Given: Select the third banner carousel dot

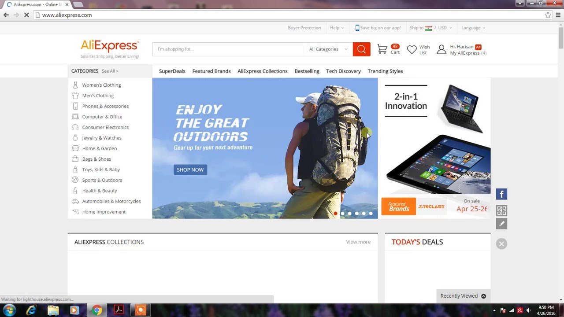Looking at the screenshot, I should pos(350,214).
